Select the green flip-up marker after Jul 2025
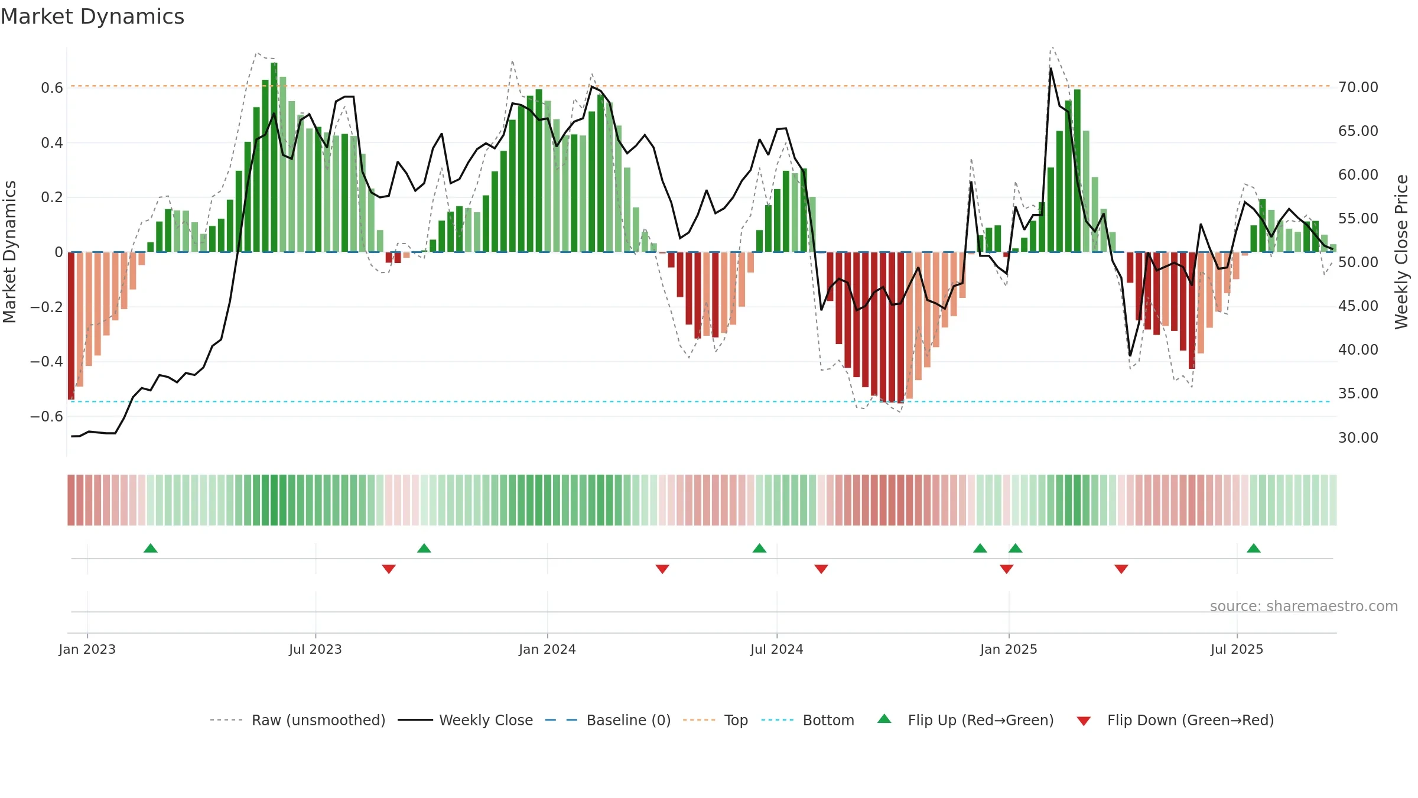The width and height of the screenshot is (1418, 798). (1254, 548)
